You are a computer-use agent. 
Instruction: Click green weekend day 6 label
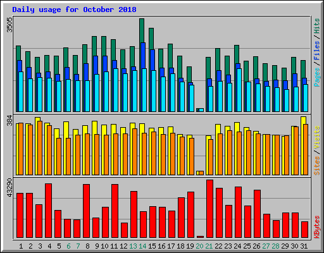pyautogui.click(x=68, y=246)
